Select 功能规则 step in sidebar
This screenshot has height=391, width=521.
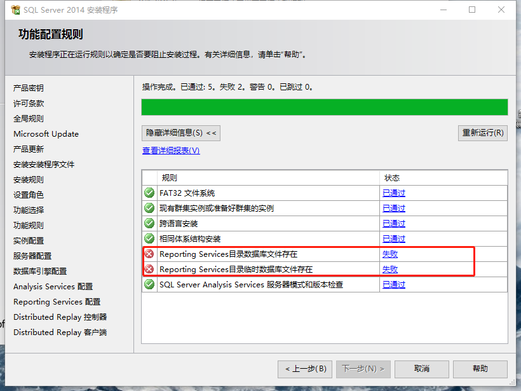[x=29, y=226]
